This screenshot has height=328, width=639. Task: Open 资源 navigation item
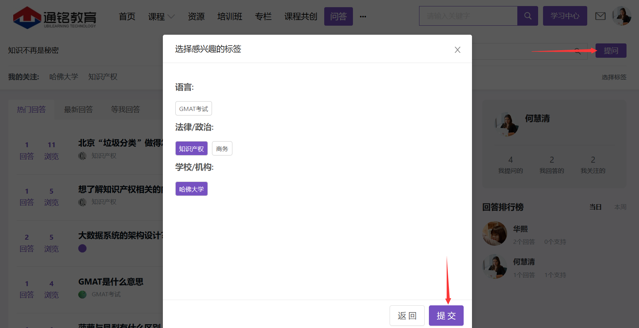point(196,17)
